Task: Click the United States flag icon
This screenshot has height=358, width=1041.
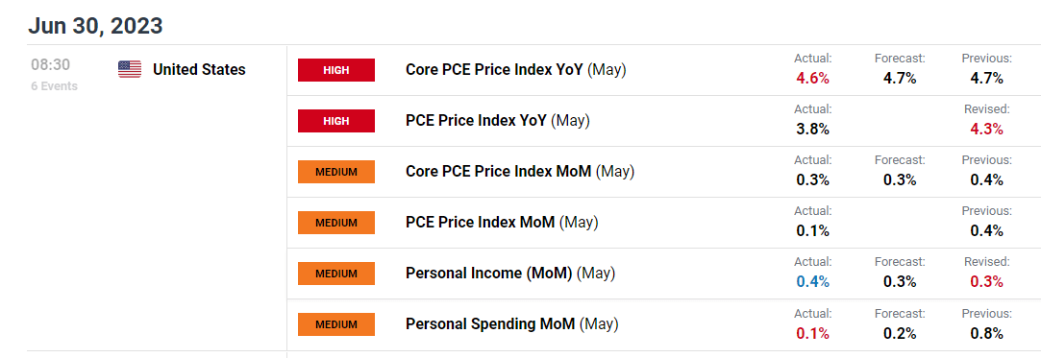Action: (x=130, y=70)
